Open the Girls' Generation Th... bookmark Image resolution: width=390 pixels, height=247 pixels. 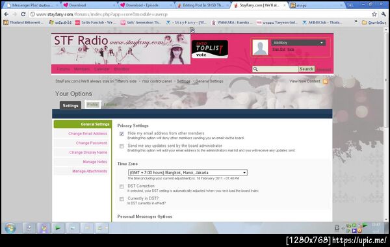click(x=141, y=22)
